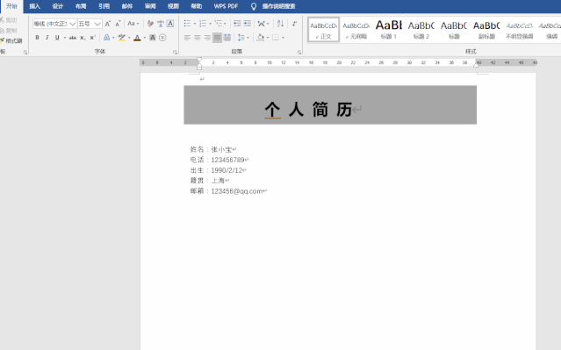
Task: Toggle underline formatting
Action: 57,38
